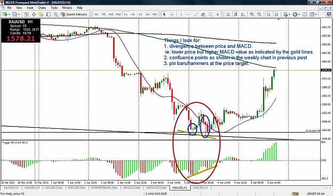
Task: Toggle chart shift from right border
Action: click(277, 14)
